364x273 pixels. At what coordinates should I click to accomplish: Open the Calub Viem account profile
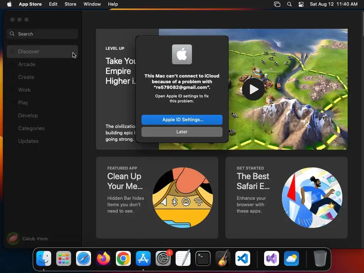pos(28,239)
